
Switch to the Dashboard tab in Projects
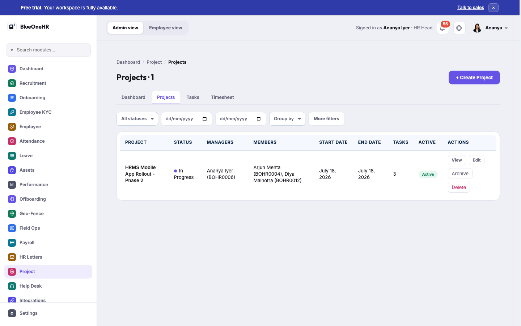tap(134, 97)
